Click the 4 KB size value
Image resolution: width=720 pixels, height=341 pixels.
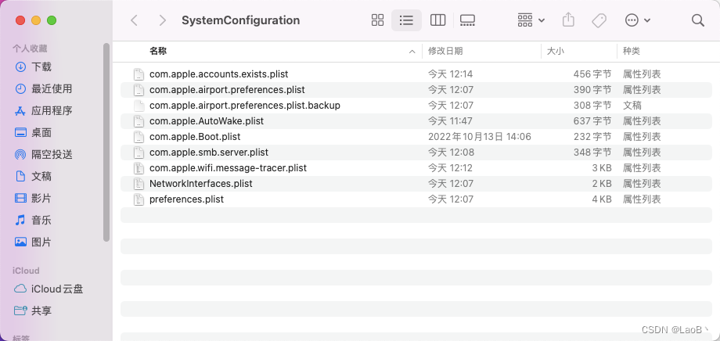click(x=602, y=199)
